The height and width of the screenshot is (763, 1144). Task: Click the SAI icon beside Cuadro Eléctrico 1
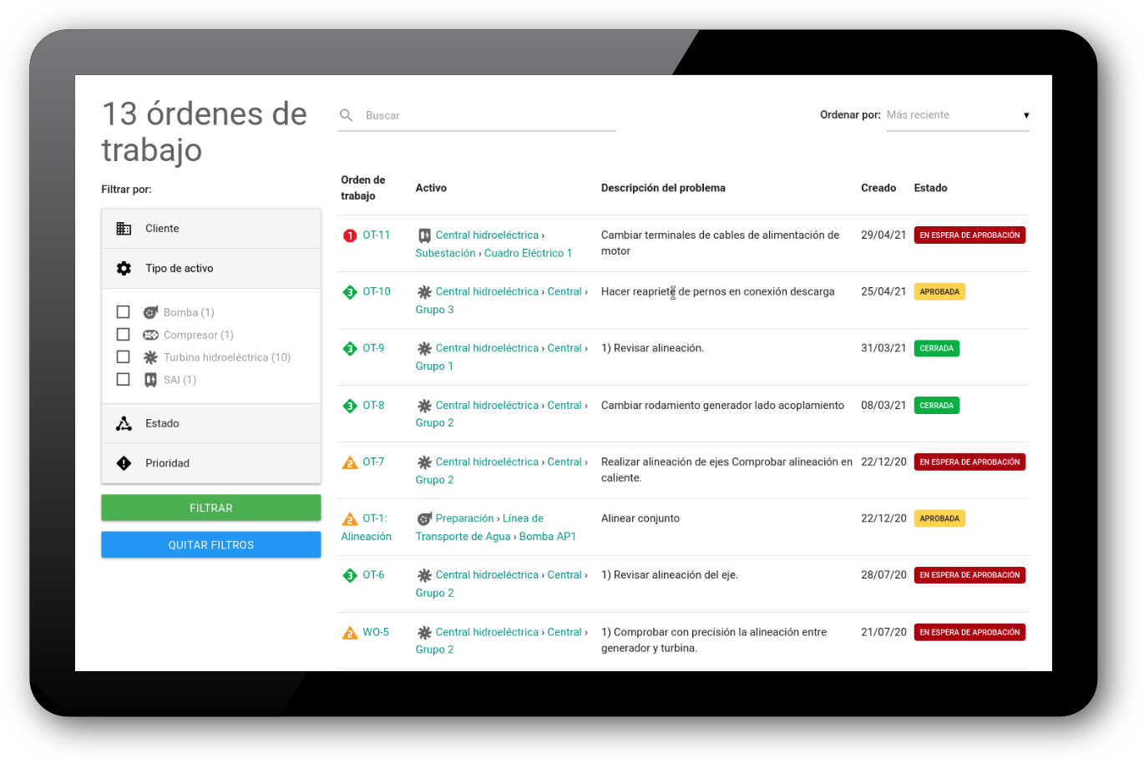427,235
